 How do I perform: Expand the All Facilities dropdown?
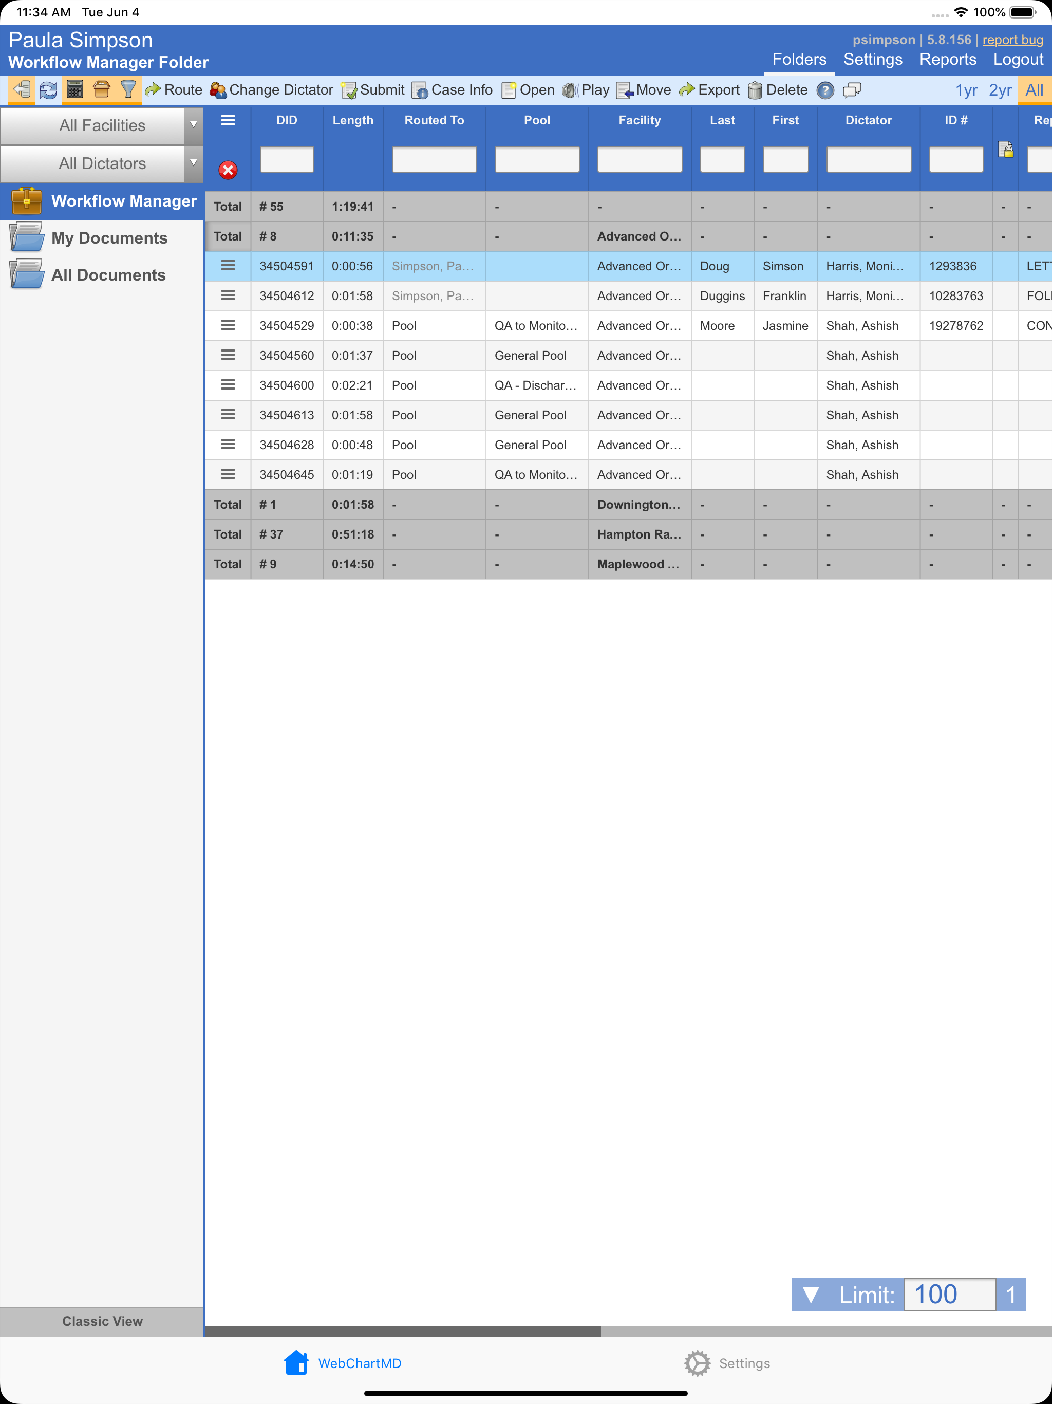[194, 125]
